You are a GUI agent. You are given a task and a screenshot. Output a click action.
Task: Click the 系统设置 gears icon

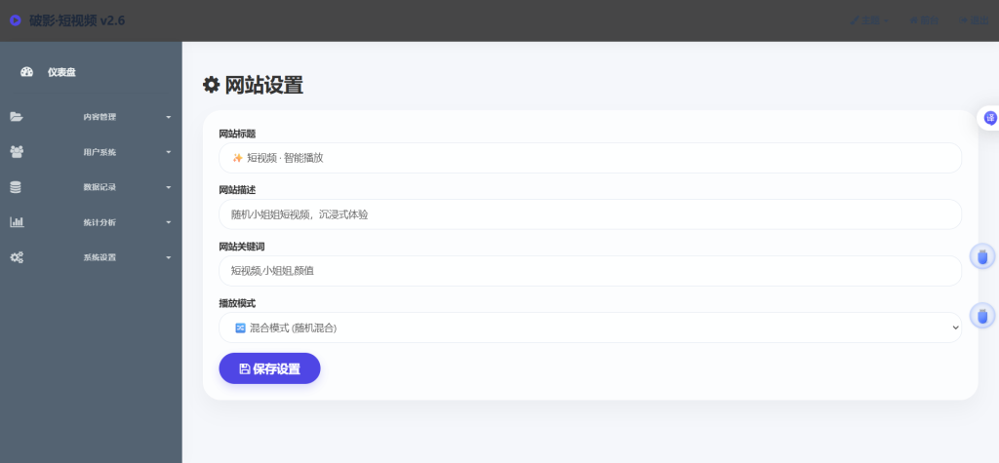coord(17,257)
